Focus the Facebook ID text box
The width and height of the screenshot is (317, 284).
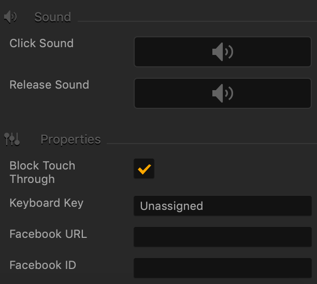coord(223,268)
